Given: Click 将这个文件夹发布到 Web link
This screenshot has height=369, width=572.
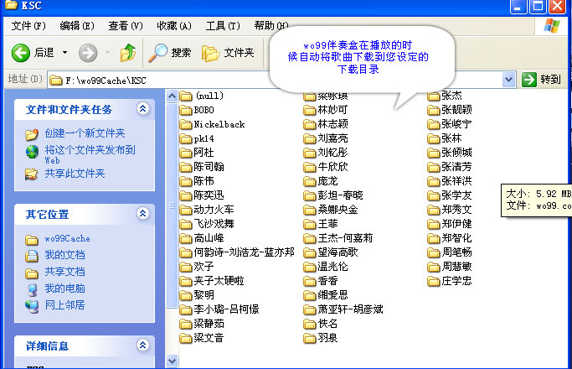Looking at the screenshot, I should 90,154.
